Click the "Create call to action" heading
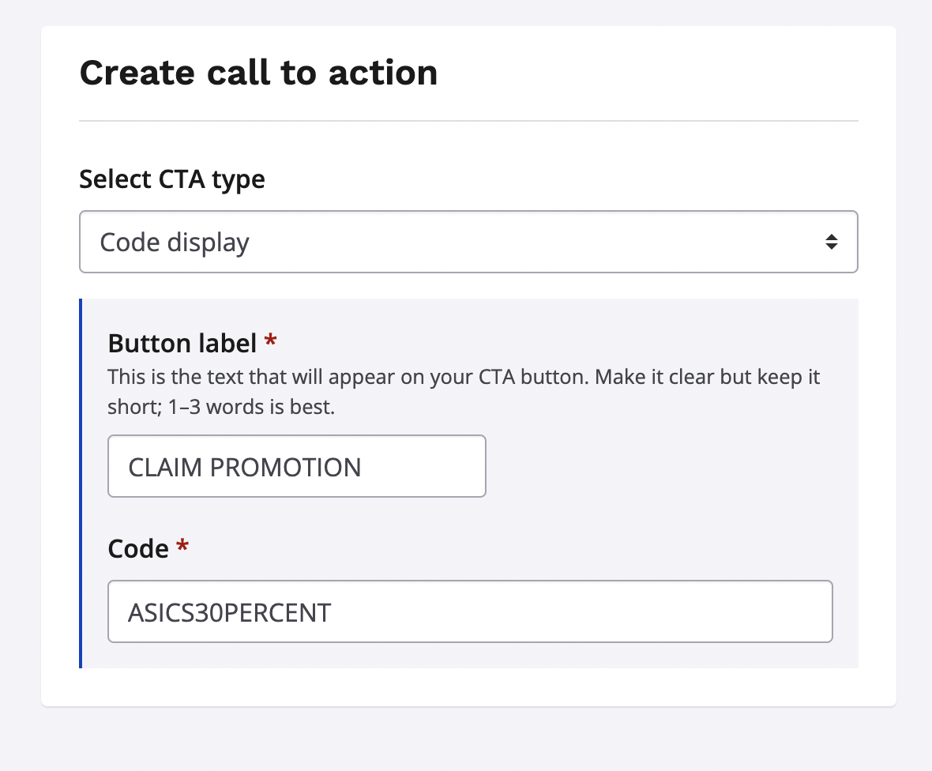This screenshot has width=932, height=771. pos(258,73)
